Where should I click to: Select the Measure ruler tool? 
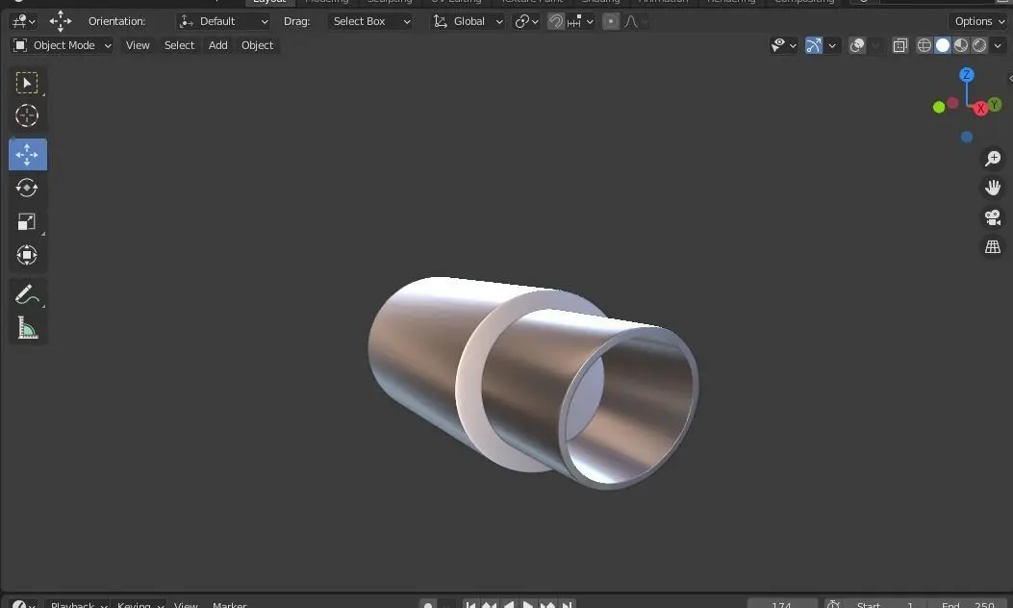coord(27,328)
